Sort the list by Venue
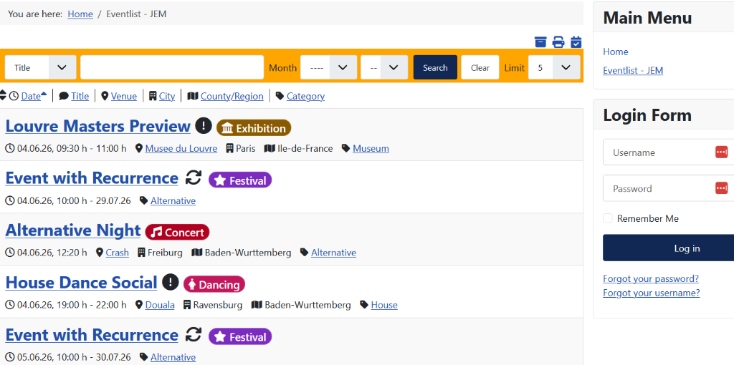This screenshot has width=734, height=365. [x=124, y=96]
